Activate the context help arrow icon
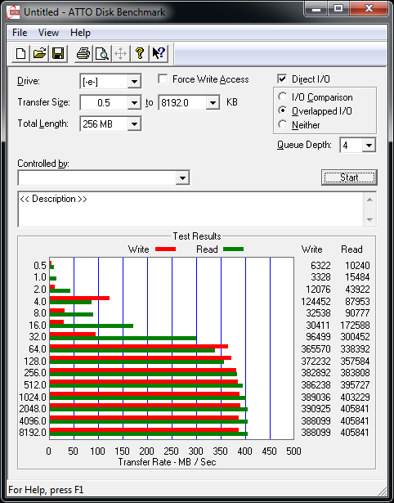Image resolution: width=394 pixels, height=503 pixels. tap(159, 53)
